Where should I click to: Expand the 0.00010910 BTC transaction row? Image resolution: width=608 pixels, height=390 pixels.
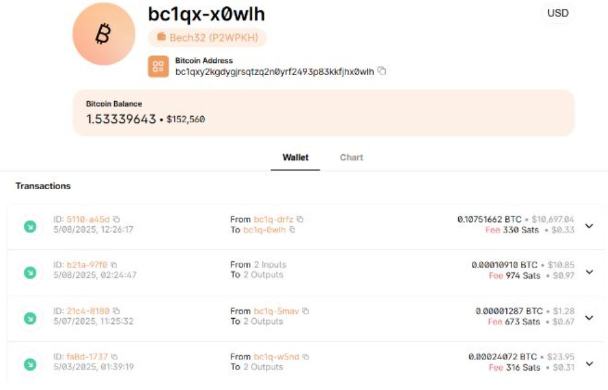(589, 271)
